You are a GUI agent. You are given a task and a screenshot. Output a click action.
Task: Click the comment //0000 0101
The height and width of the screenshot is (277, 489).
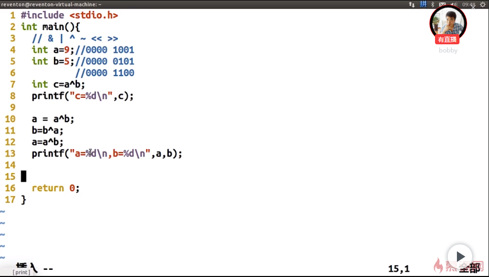tap(105, 62)
